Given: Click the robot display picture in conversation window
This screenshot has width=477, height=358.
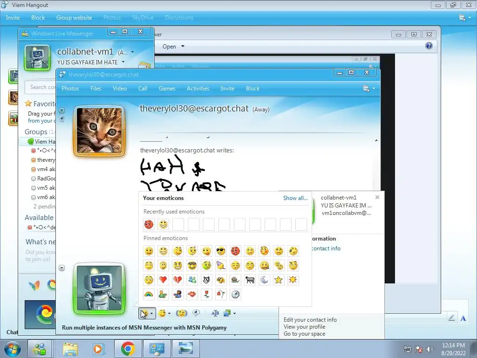Looking at the screenshot, I should (99, 288).
